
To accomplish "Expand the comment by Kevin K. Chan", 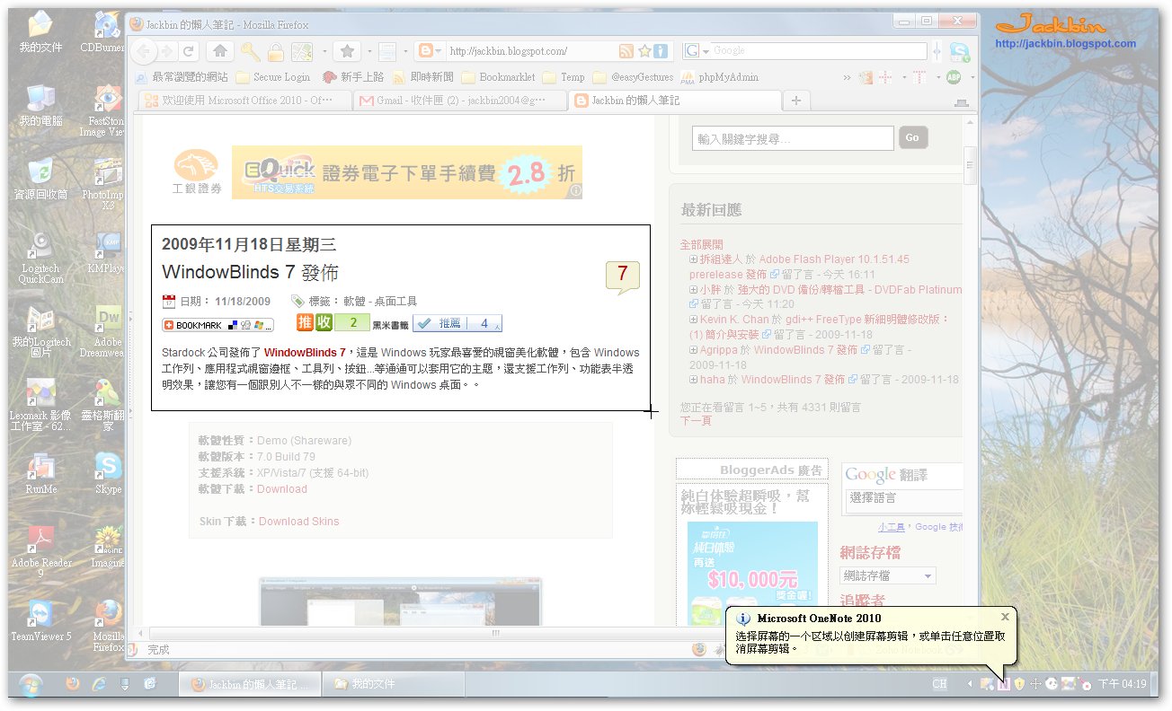I will (x=694, y=319).
